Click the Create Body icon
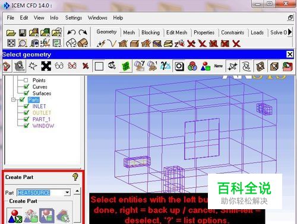 point(134,43)
